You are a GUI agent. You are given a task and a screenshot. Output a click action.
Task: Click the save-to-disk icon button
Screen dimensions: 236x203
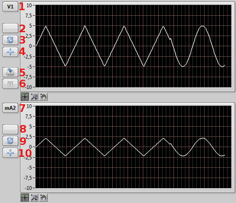tap(10, 72)
